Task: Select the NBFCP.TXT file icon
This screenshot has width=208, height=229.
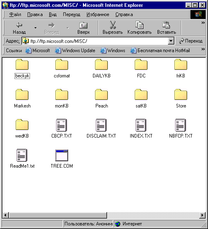Action: coord(181,125)
